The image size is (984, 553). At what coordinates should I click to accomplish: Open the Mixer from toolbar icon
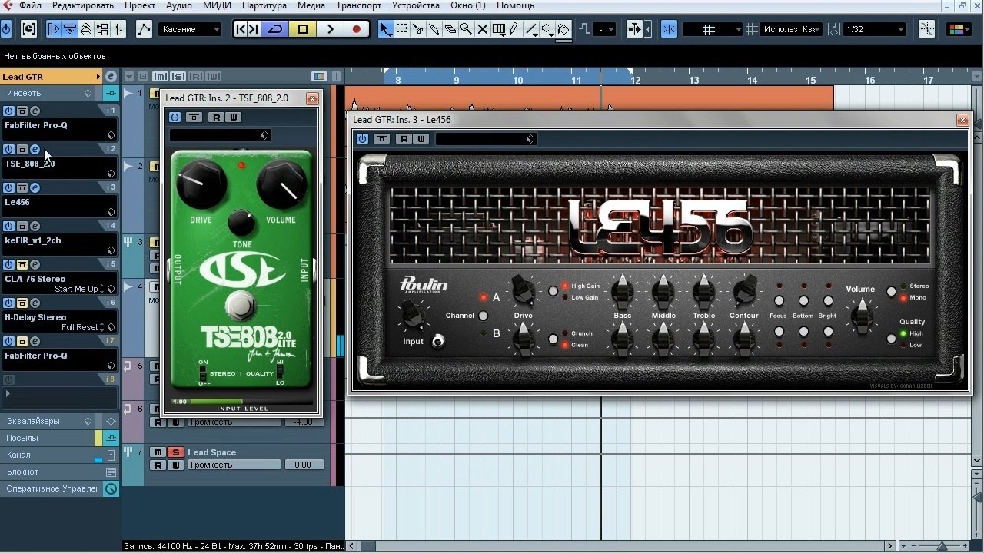(x=119, y=29)
